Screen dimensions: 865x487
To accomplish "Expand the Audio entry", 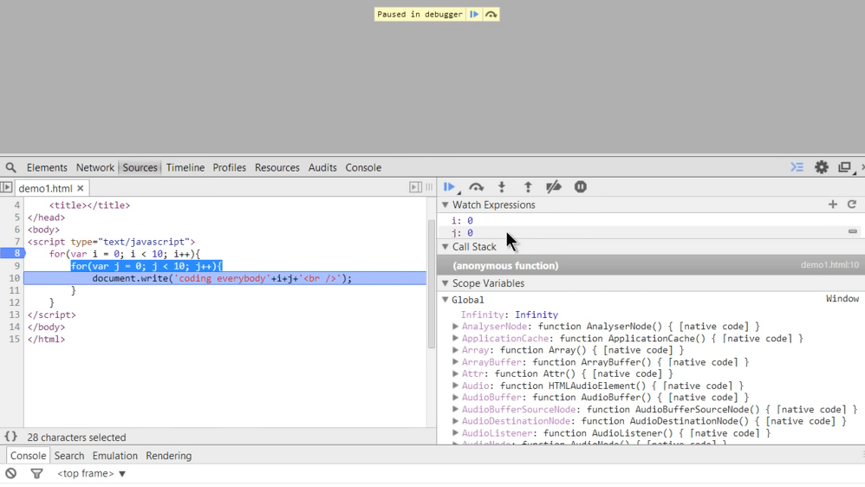I will [456, 386].
